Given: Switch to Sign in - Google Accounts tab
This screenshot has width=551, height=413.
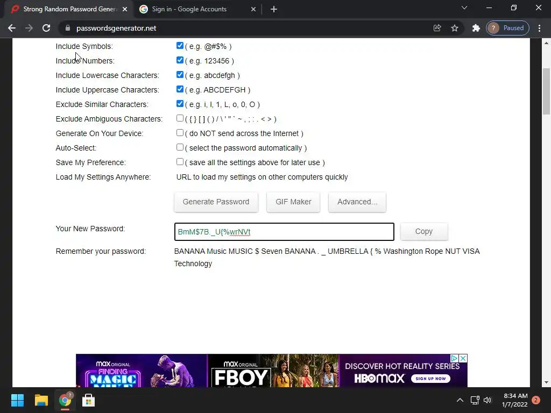Looking at the screenshot, I should [197, 9].
